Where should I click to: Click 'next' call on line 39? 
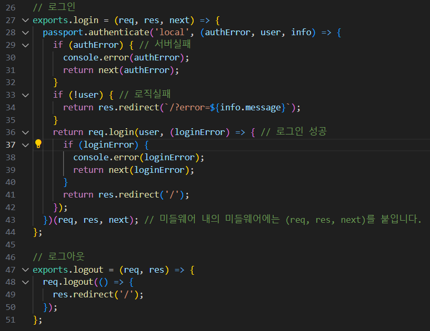tap(119, 170)
